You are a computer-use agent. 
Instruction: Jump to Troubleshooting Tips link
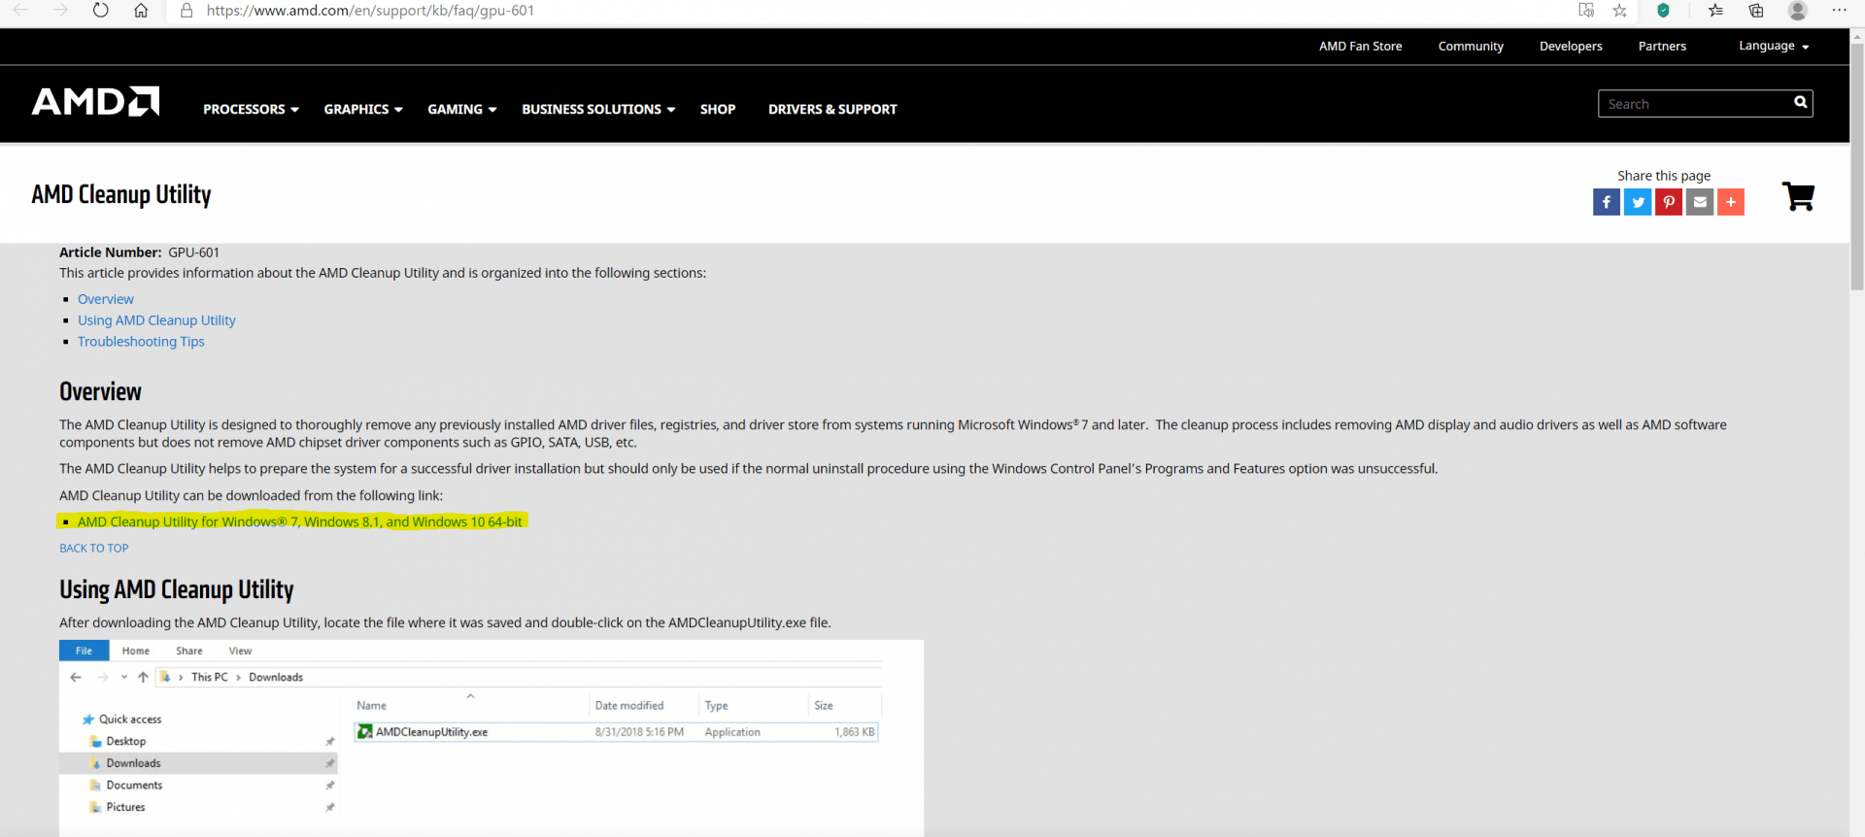tap(141, 342)
